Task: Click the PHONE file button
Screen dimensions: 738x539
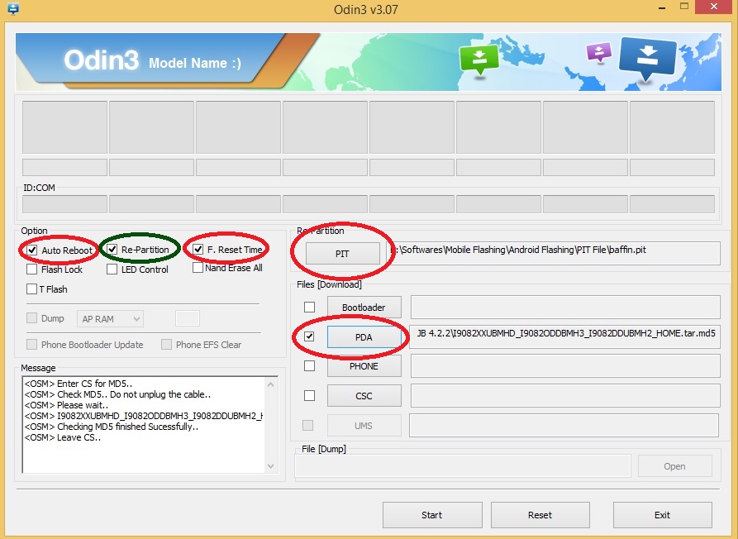Action: [x=364, y=366]
